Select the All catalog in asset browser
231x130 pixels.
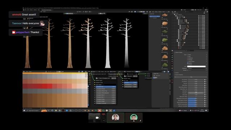click(x=155, y=16)
